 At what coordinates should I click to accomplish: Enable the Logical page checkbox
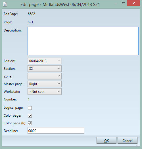[x=30, y=108]
